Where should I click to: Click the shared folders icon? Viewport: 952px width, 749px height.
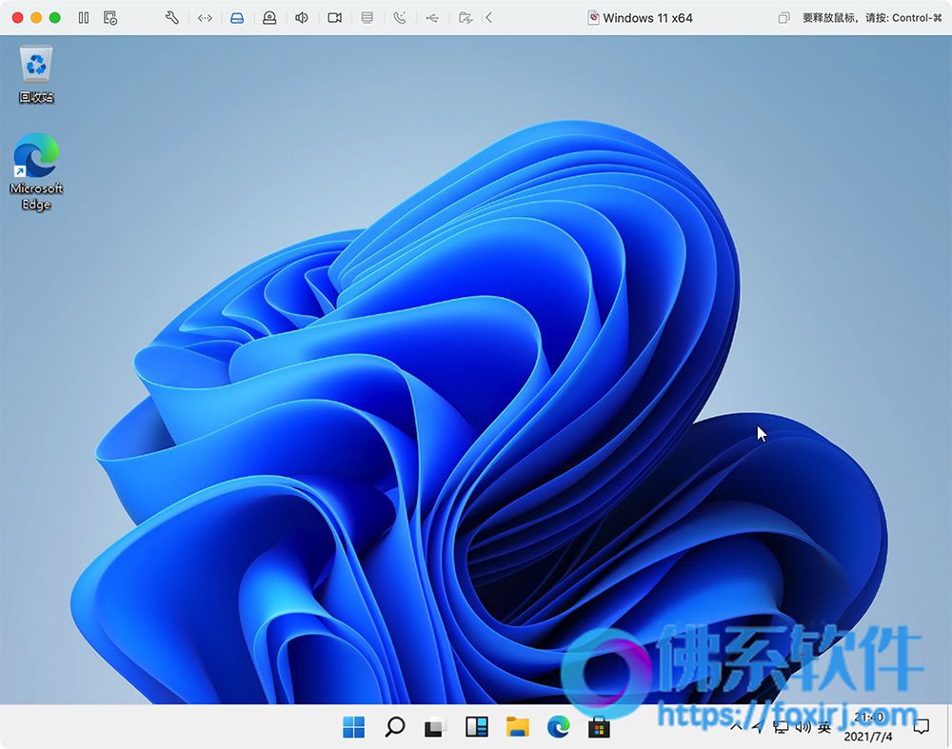coord(466,17)
